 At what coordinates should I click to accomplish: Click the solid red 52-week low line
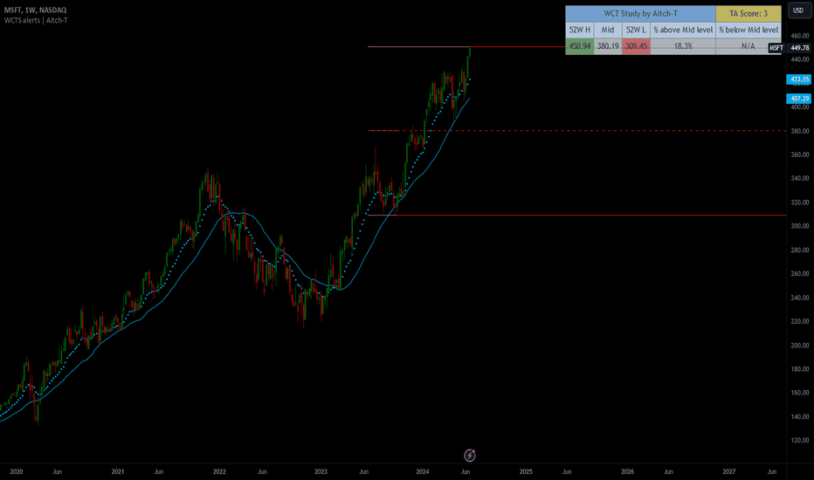[x=576, y=215]
